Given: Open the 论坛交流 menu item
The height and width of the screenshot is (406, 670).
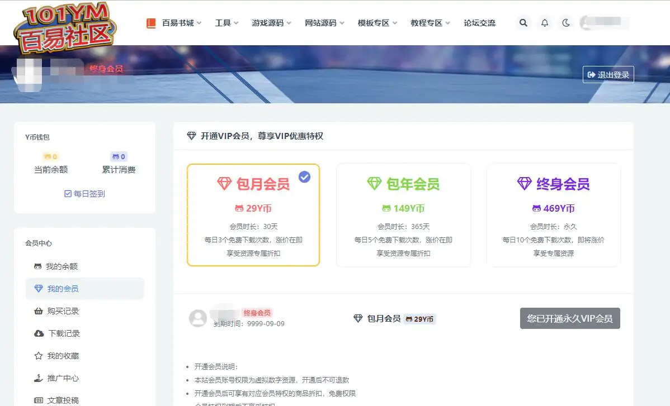Looking at the screenshot, I should point(479,23).
